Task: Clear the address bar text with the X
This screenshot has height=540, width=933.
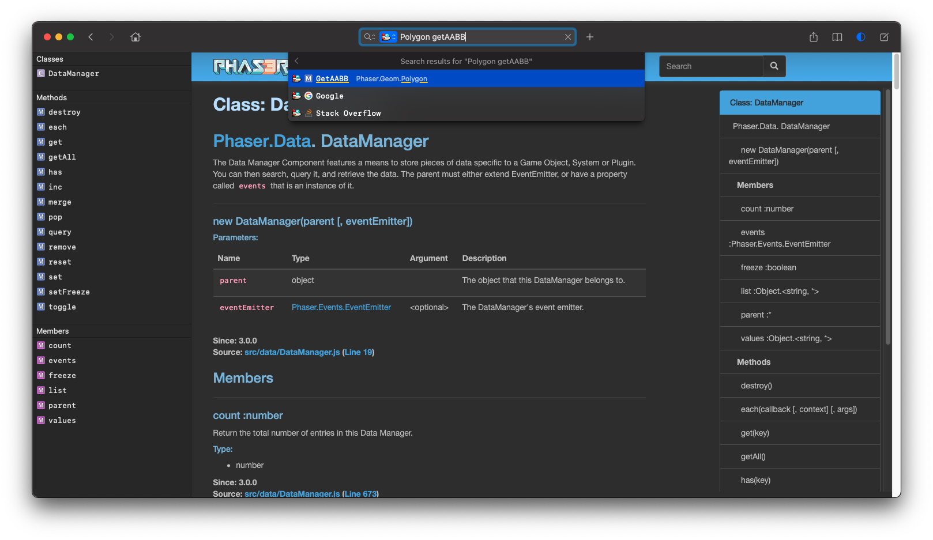Action: tap(567, 36)
